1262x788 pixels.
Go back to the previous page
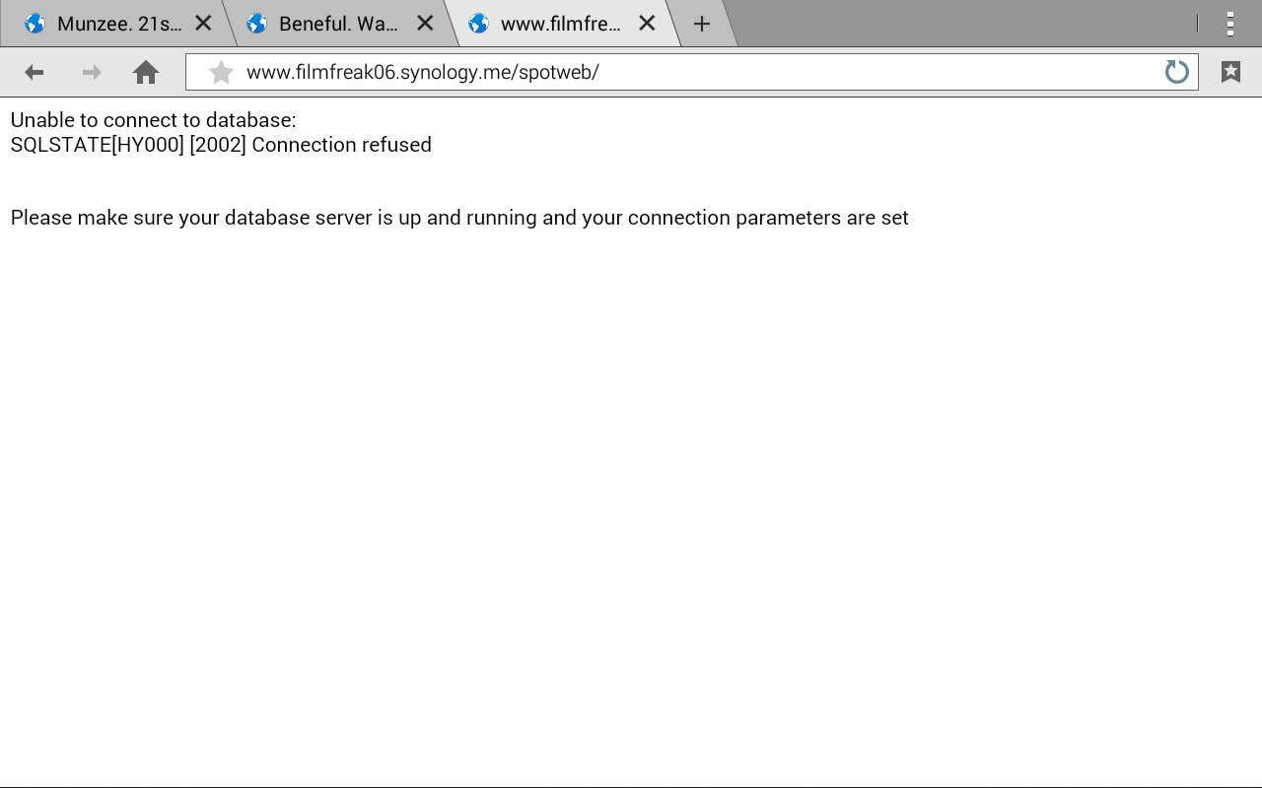tap(35, 72)
